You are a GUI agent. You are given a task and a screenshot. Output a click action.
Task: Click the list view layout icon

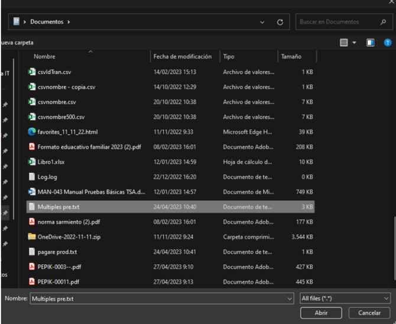tap(343, 43)
